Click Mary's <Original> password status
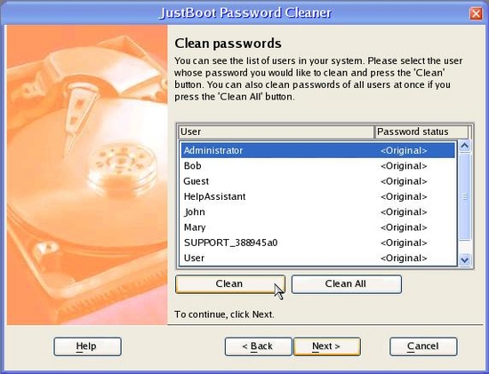The height and width of the screenshot is (374, 489). [404, 227]
